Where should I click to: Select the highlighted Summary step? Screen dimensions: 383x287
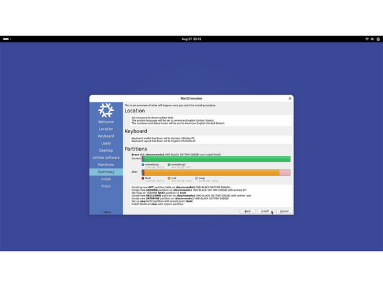tap(106, 172)
